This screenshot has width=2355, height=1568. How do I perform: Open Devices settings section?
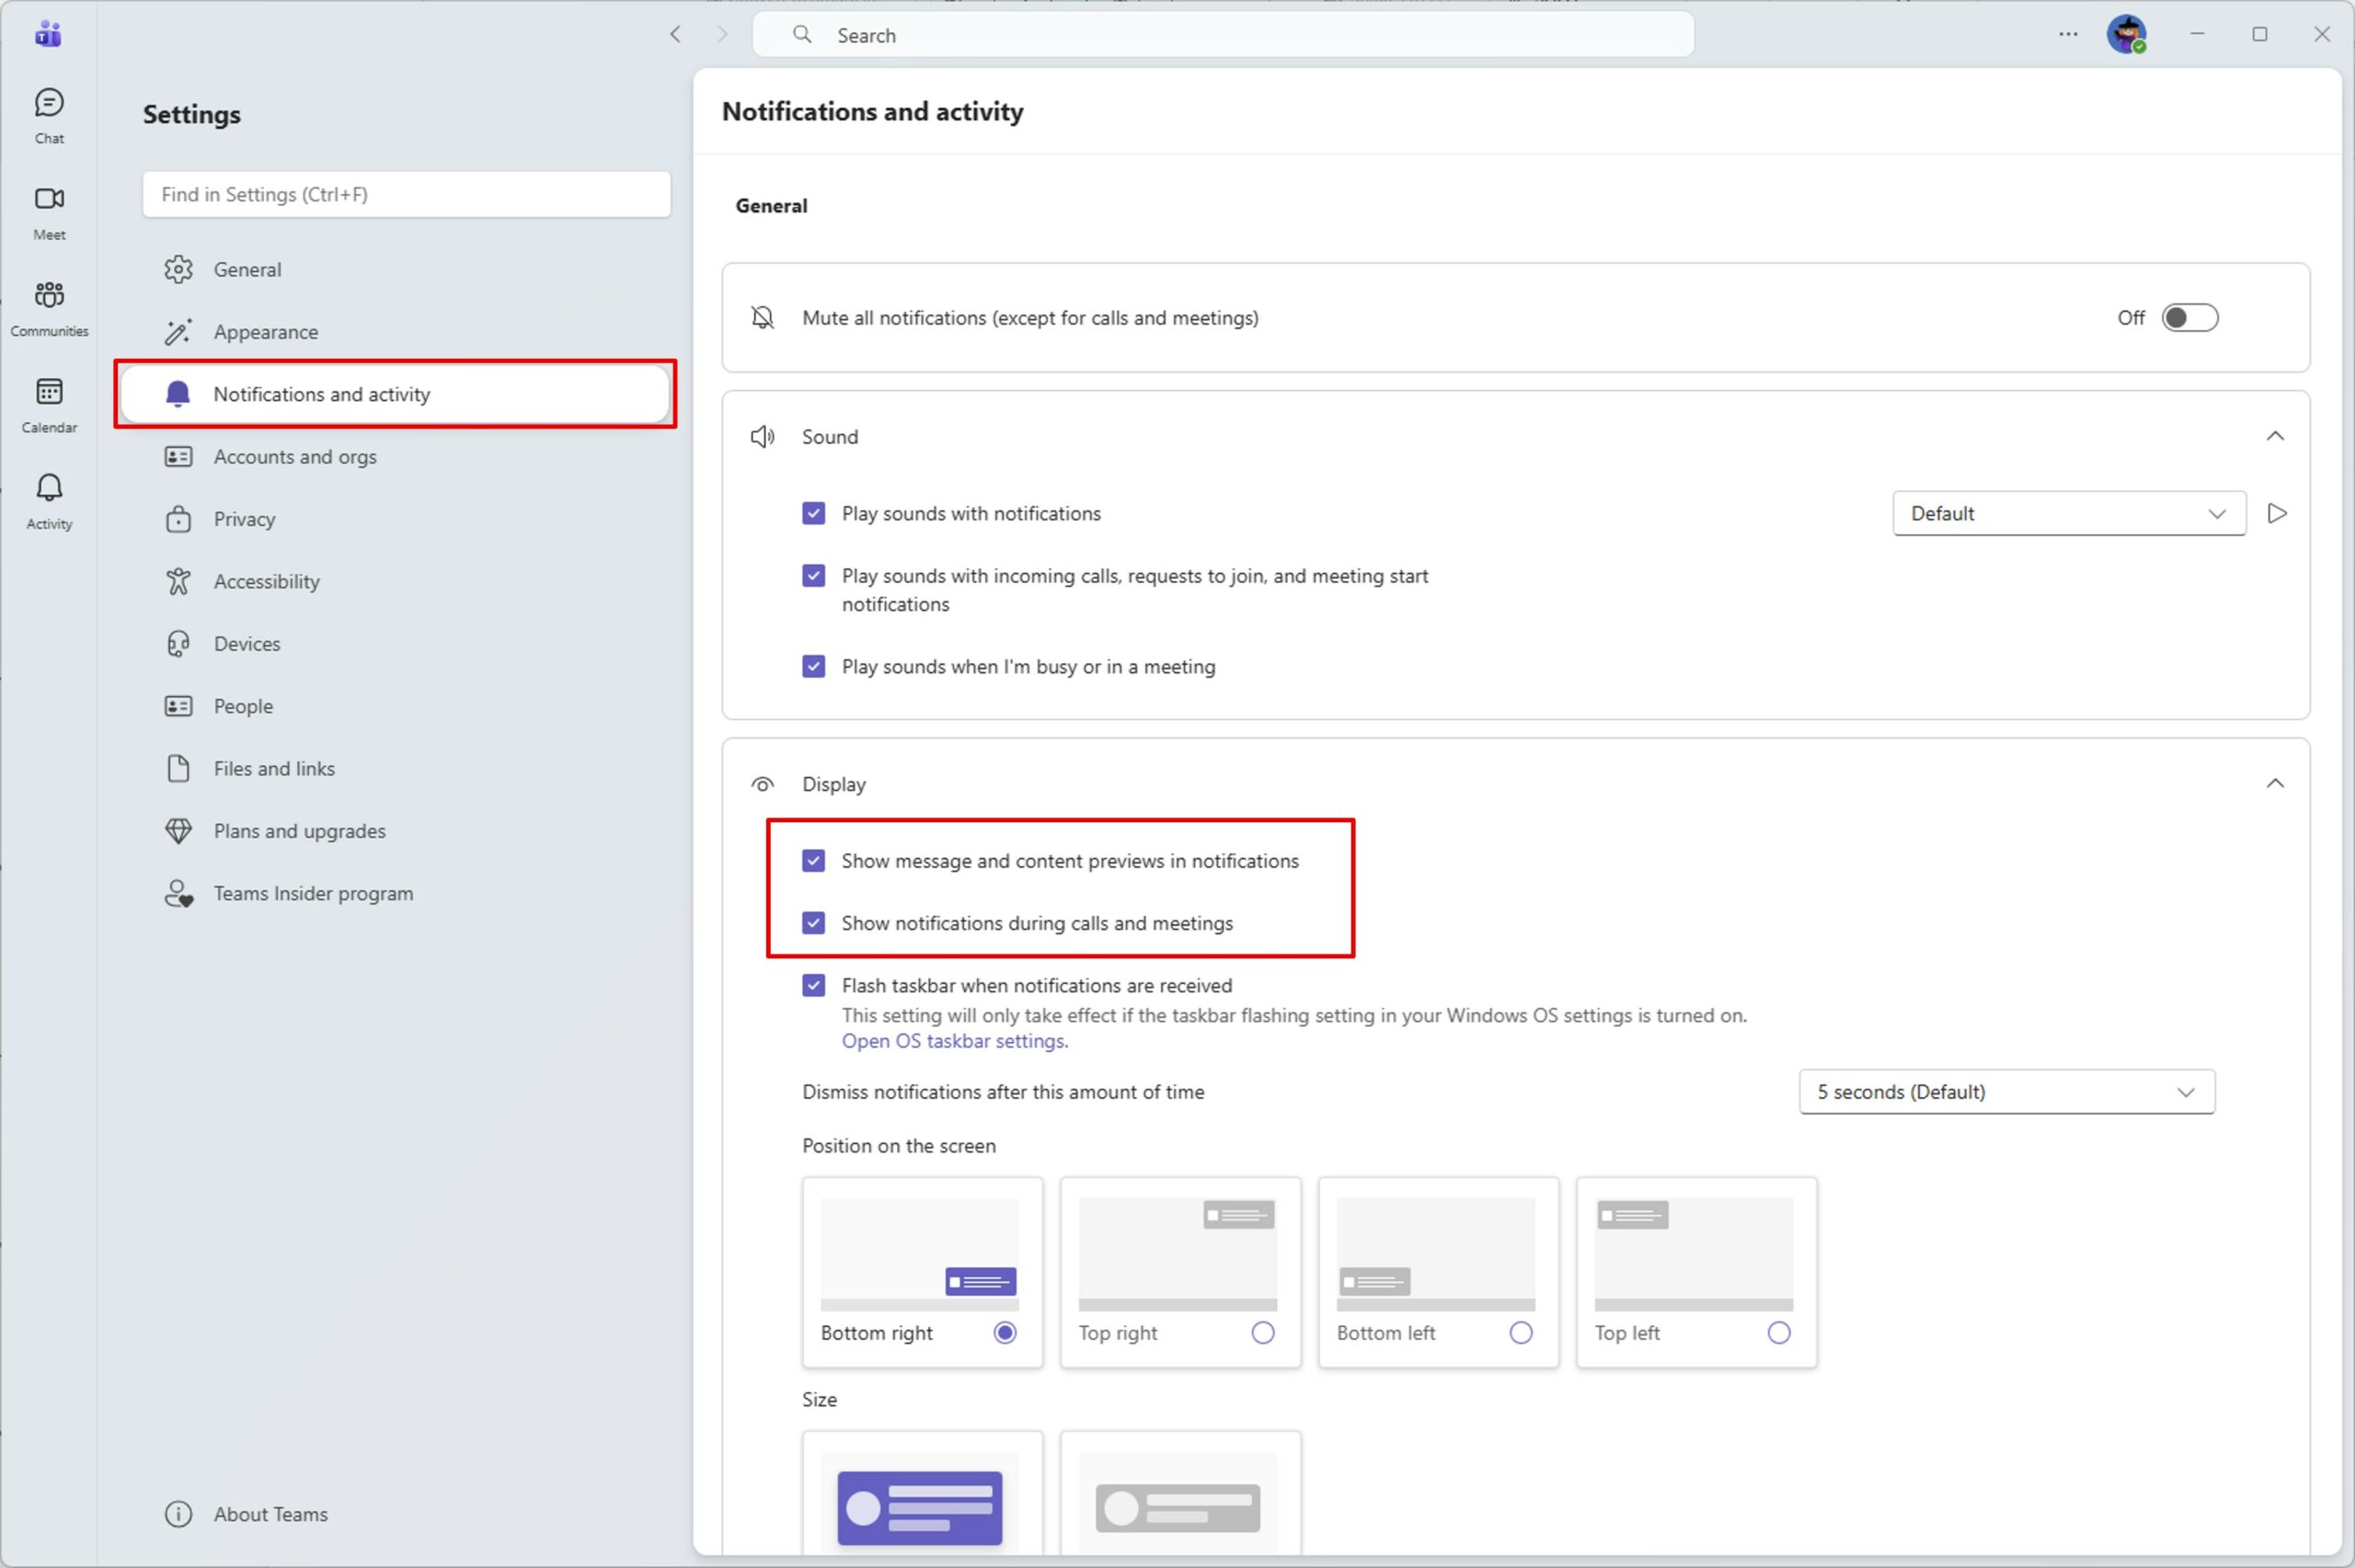click(246, 644)
